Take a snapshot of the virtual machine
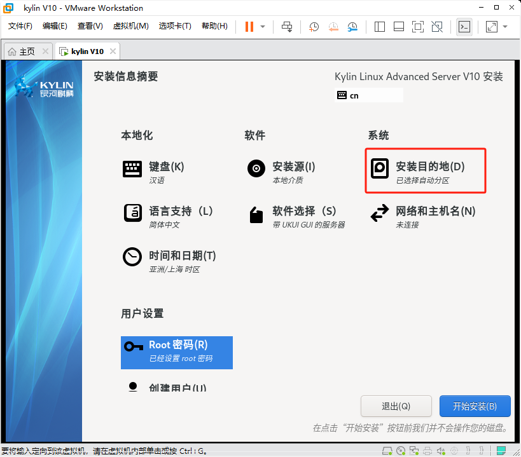This screenshot has width=521, height=457. coord(314,27)
